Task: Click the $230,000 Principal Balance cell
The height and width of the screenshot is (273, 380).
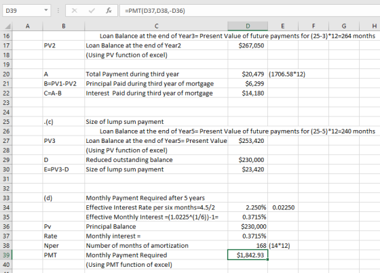Action: tap(248, 226)
